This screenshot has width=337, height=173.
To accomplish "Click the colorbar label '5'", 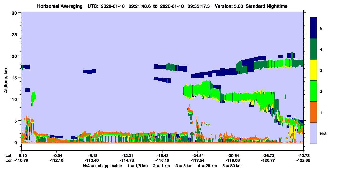I will pos(321,28).
